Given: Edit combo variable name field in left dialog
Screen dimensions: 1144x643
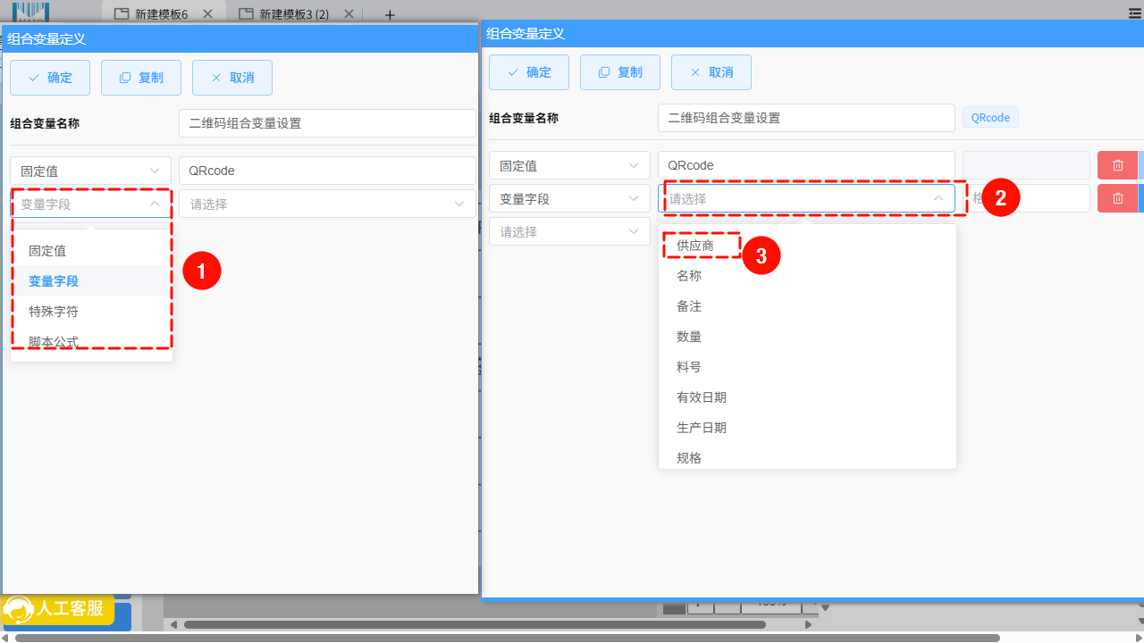Looking at the screenshot, I should coord(327,123).
